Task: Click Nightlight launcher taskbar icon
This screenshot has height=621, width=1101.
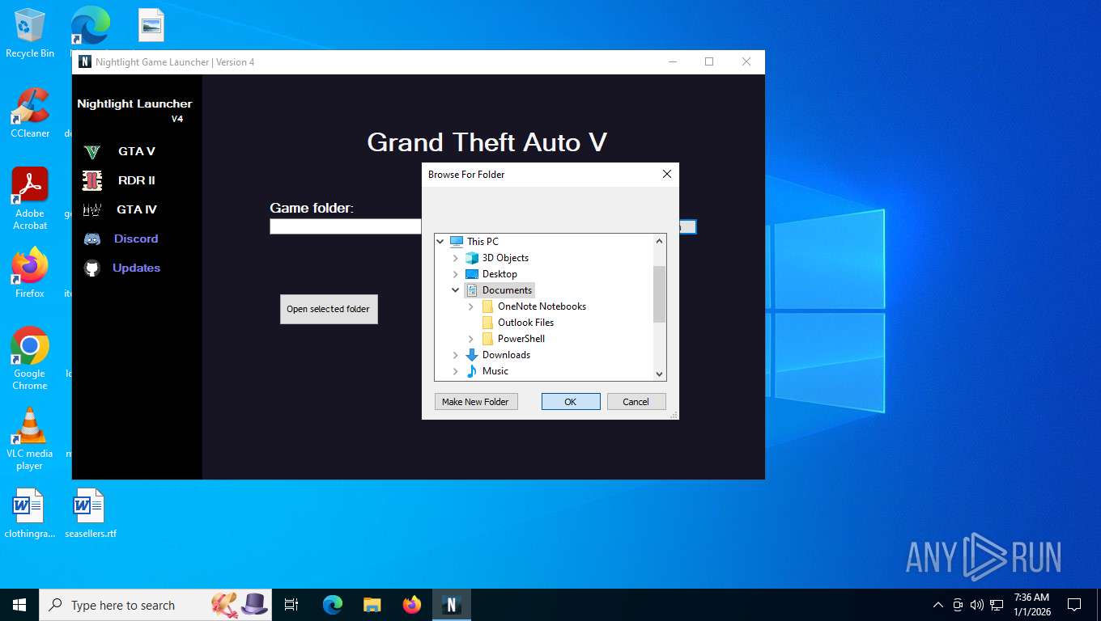Action: tap(451, 605)
